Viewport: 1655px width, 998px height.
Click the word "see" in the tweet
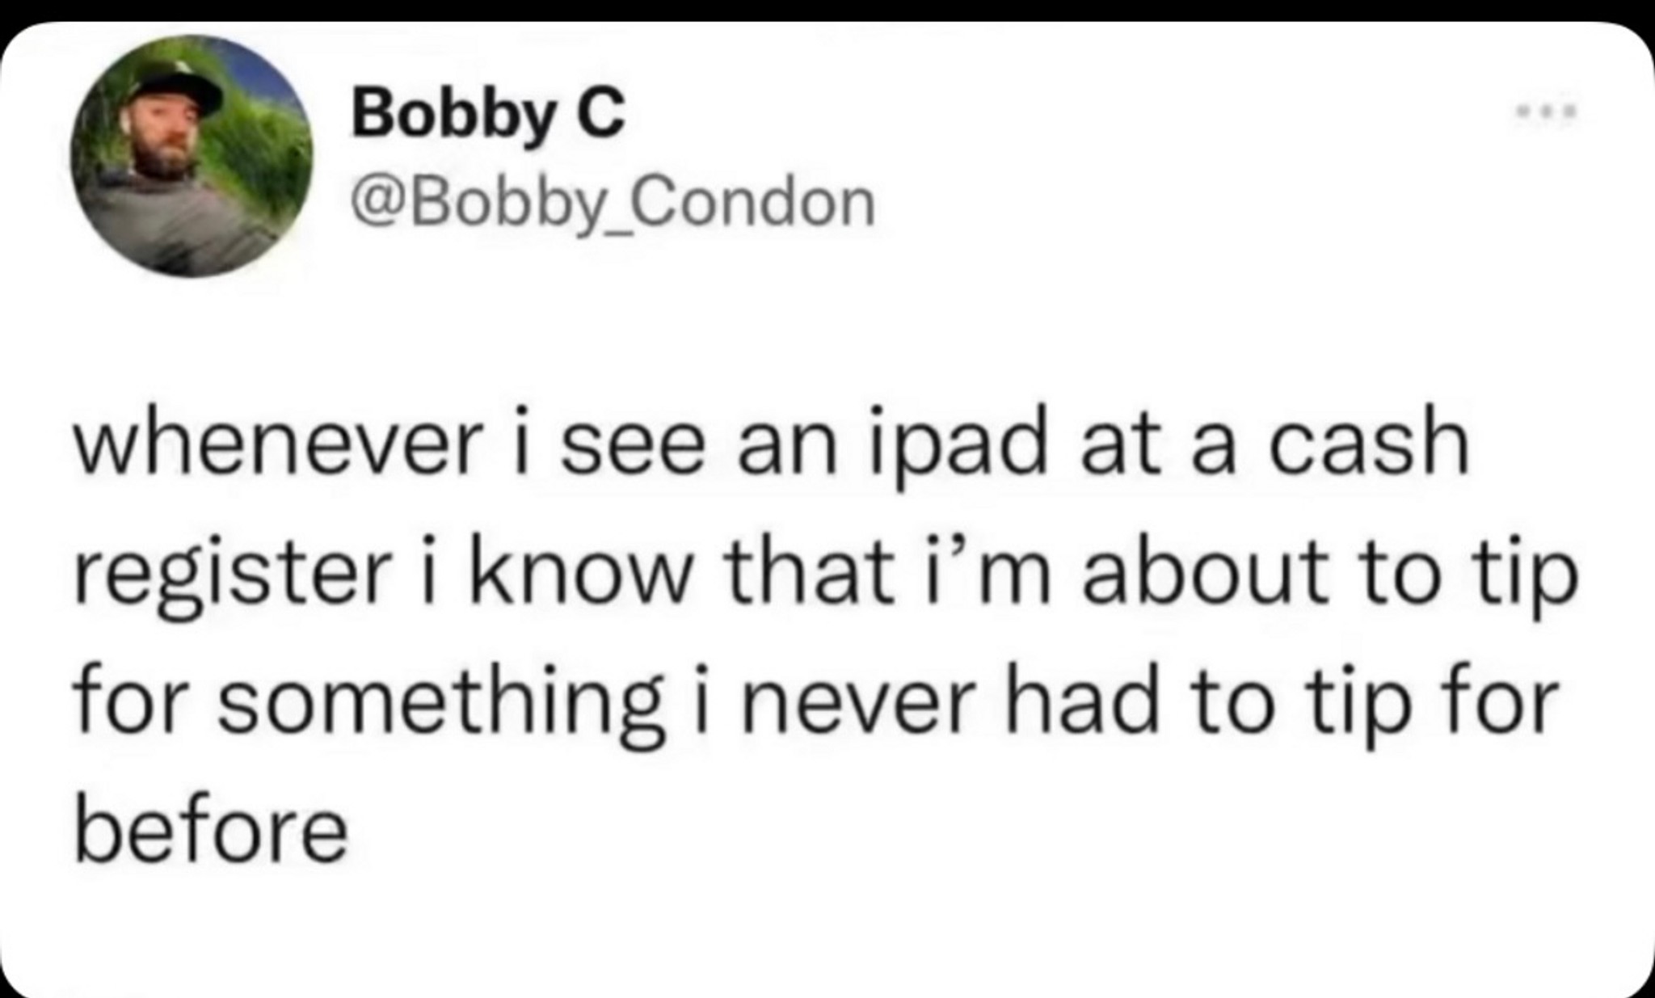(x=631, y=453)
